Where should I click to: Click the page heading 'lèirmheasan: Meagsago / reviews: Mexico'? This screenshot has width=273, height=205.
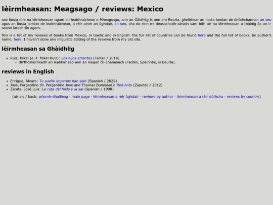coord(82,9)
